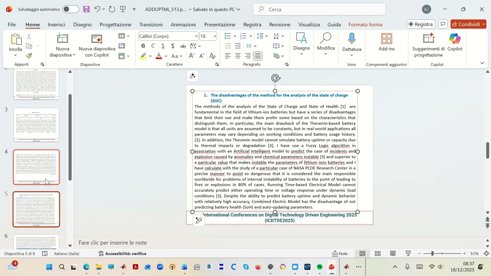Reset the slide layout icon
Viewport: 491px width, 276px height.
coord(122,46)
